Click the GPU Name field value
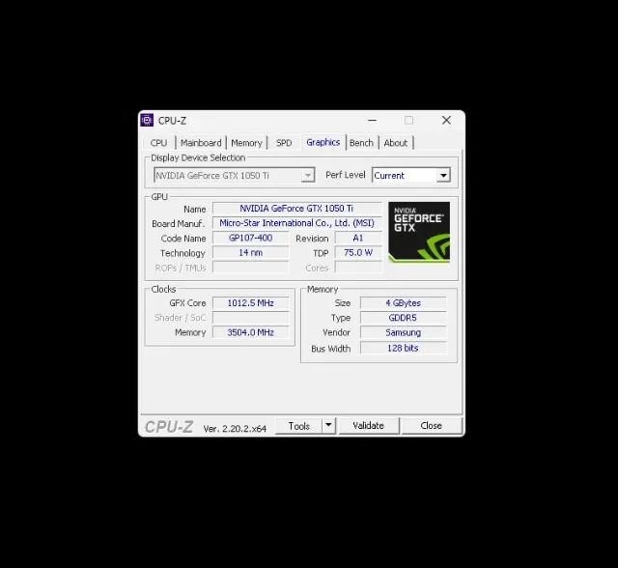Image resolution: width=618 pixels, height=568 pixels. pos(296,208)
